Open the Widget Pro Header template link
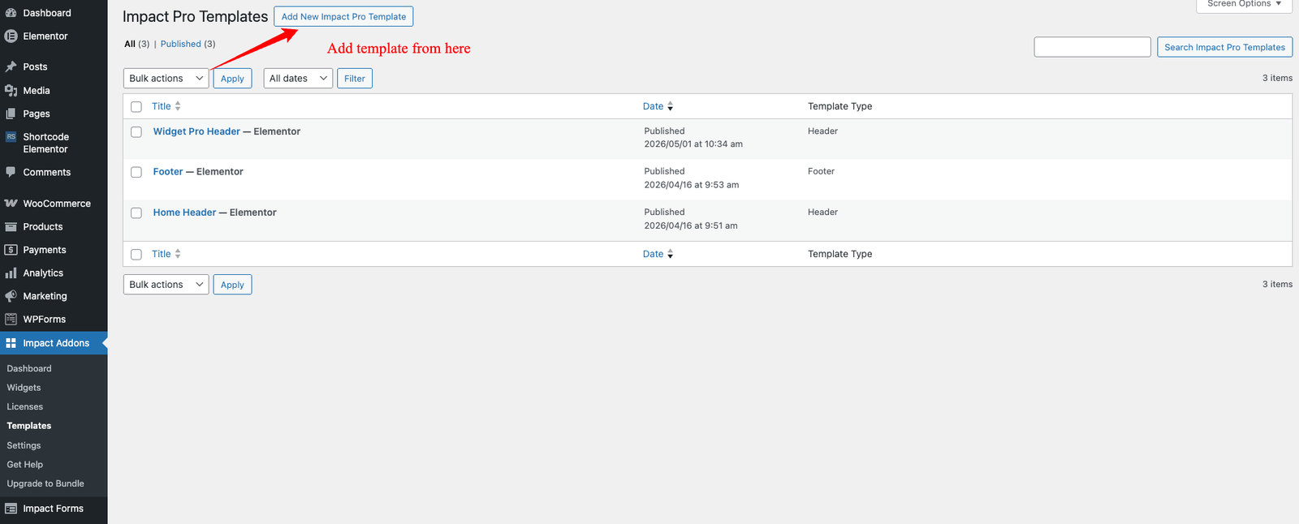Viewport: 1299px width, 524px height. point(196,131)
